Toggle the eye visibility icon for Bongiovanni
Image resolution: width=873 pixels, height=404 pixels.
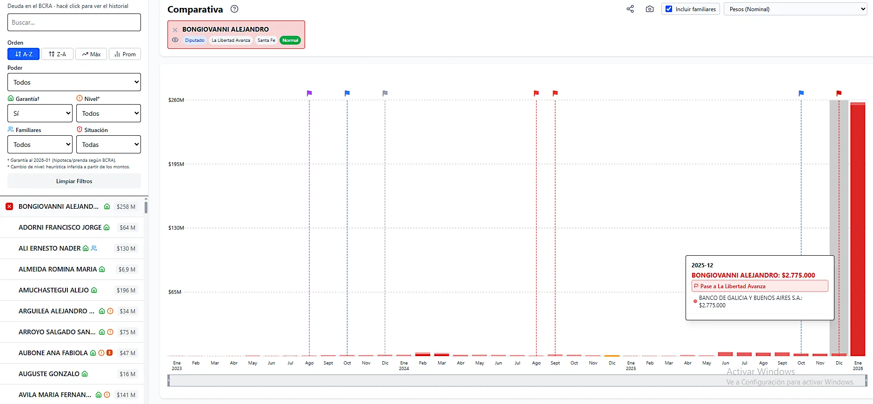[x=175, y=40]
